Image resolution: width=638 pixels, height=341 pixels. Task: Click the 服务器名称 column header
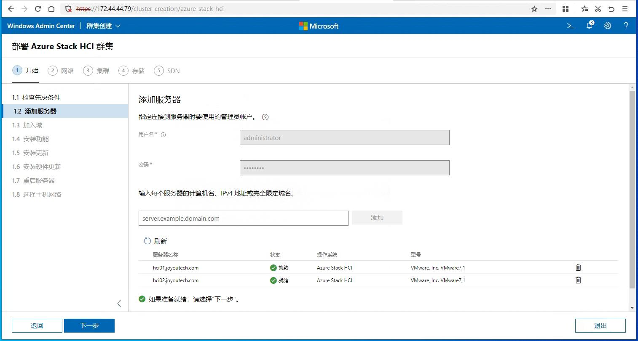coord(166,255)
